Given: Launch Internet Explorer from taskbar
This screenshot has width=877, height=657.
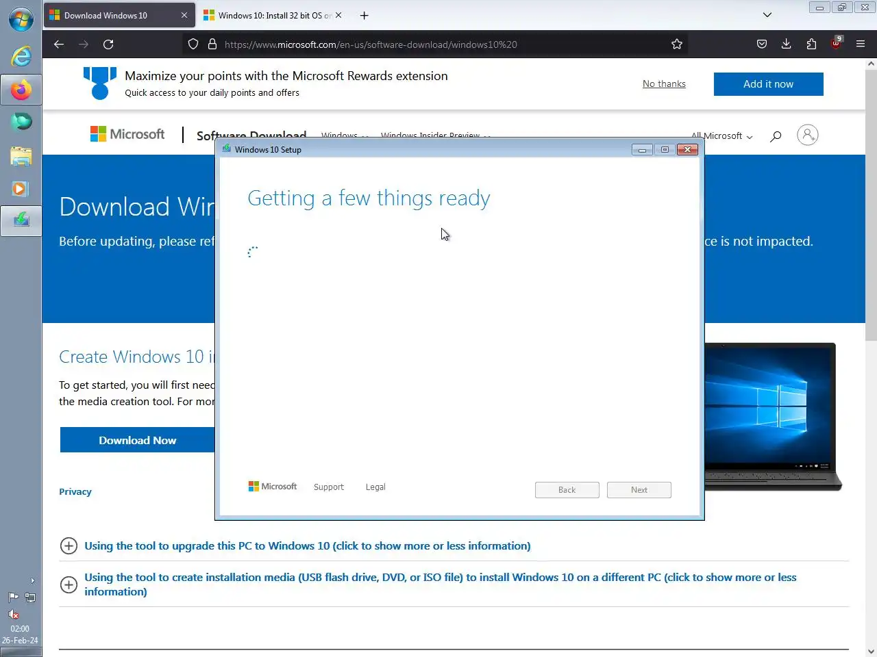Looking at the screenshot, I should (21, 56).
